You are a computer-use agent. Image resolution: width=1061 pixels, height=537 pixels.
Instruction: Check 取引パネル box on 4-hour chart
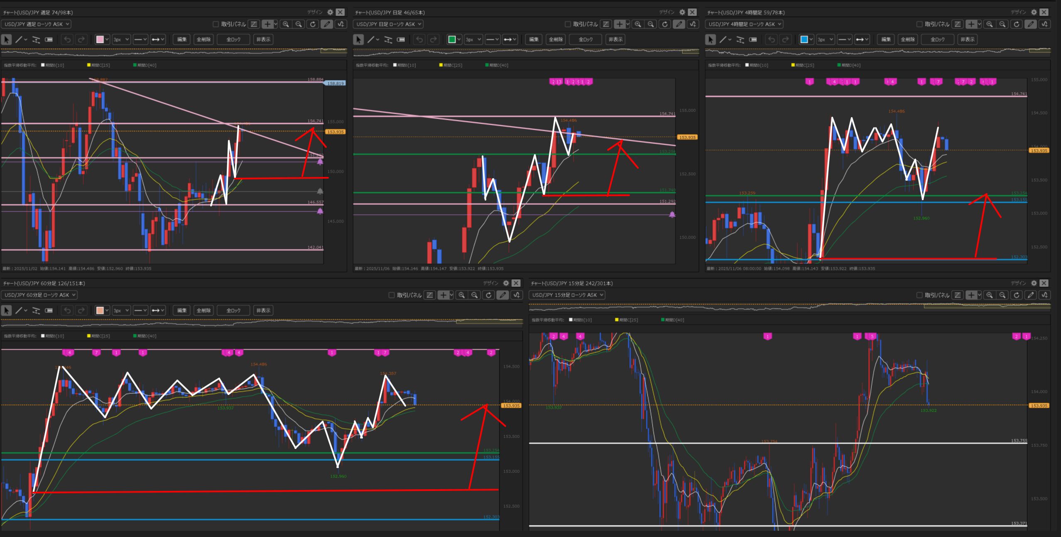tap(919, 24)
